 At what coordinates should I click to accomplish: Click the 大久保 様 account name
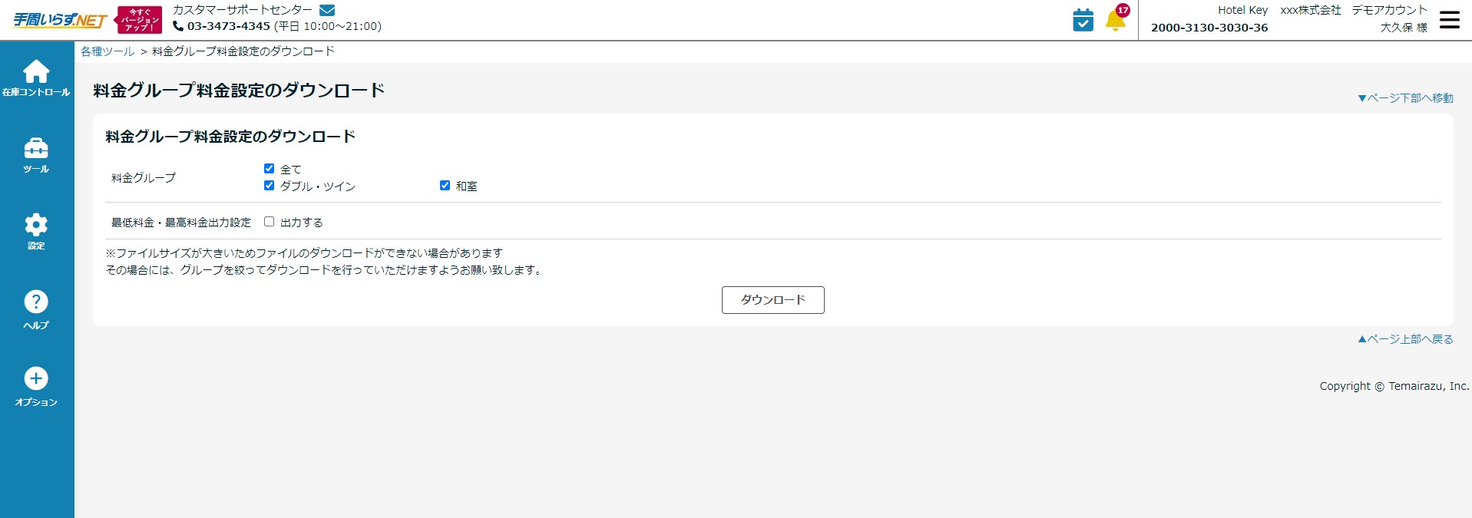[1403, 28]
